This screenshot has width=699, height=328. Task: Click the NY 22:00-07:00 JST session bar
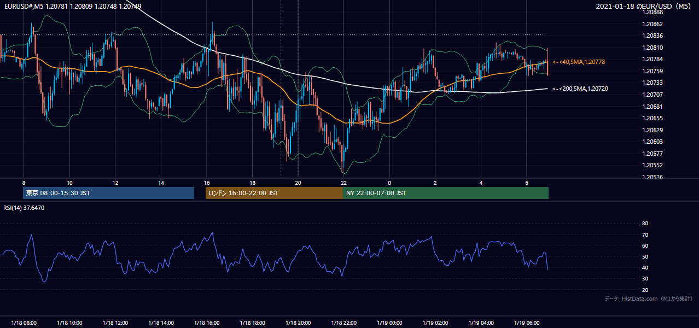[446, 193]
